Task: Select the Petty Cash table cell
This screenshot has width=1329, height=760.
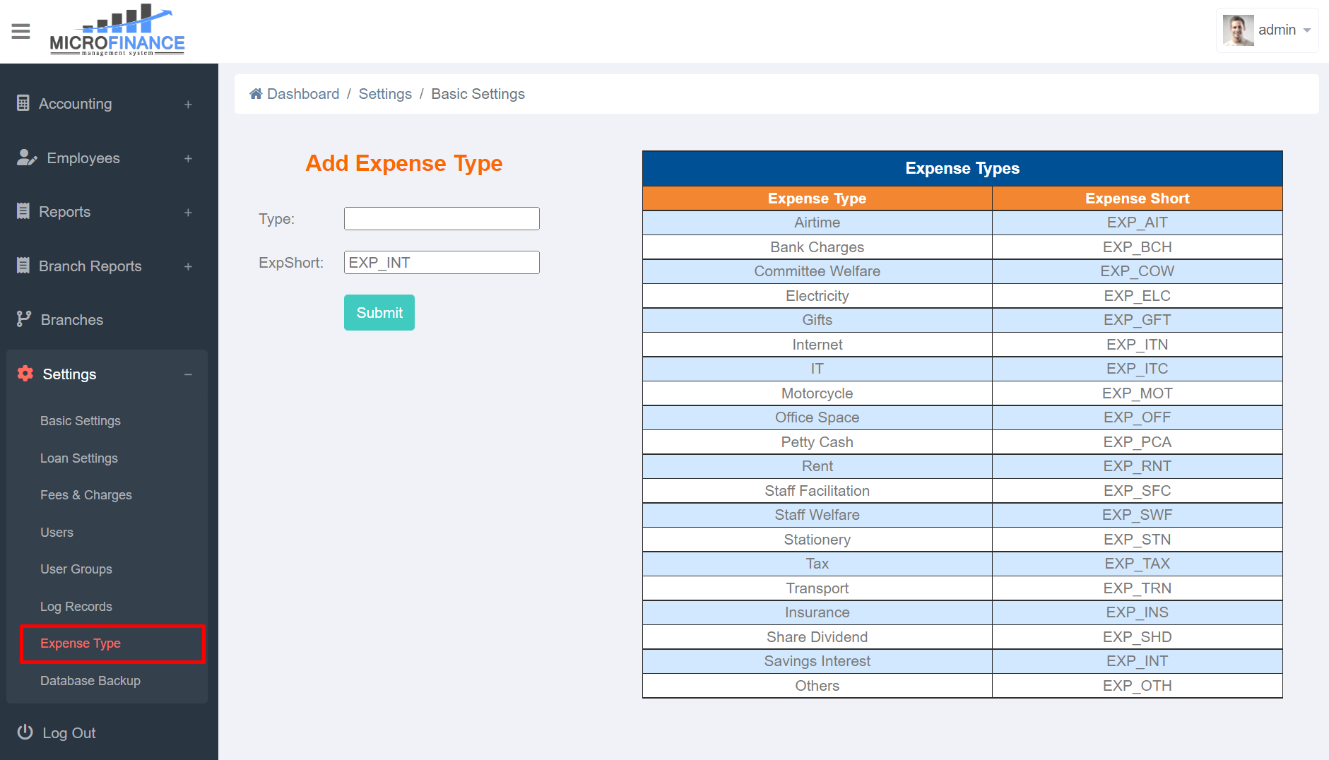Action: tap(817, 442)
